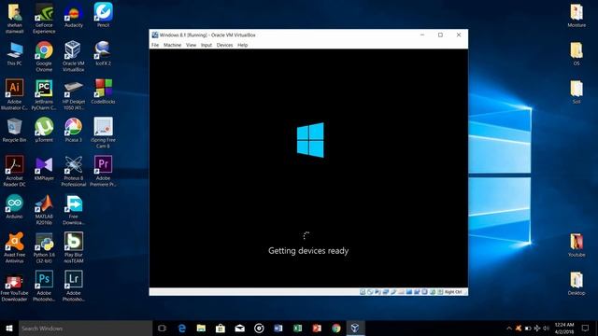Image resolution: width=598 pixels, height=336 pixels.
Task: Click the USB devices indicator in VirtualBox status bar
Action: coord(393,292)
